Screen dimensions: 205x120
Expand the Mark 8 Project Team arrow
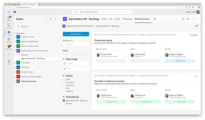15,46
